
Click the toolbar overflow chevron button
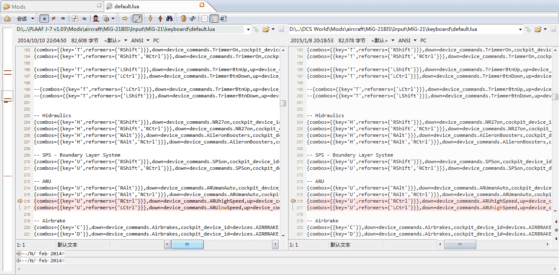(205, 18)
